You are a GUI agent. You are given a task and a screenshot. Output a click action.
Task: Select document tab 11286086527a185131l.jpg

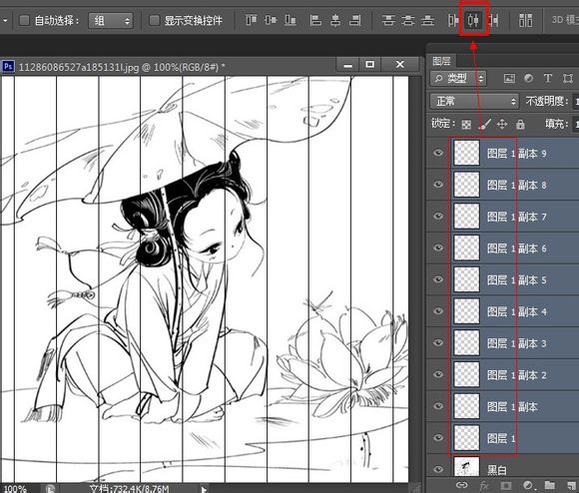point(122,67)
